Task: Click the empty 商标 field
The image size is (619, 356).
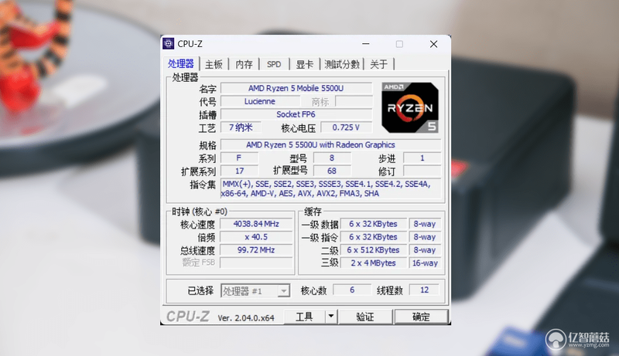Action: coord(354,101)
